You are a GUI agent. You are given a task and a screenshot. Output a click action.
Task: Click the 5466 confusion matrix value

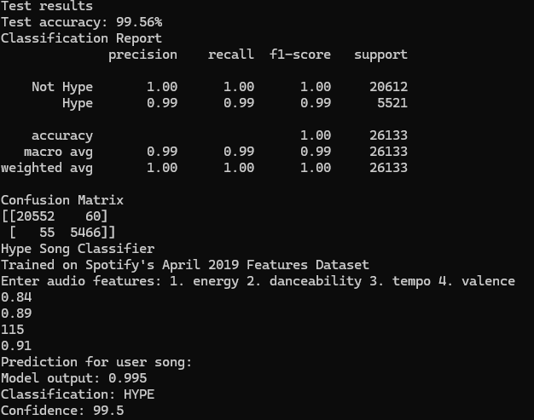(85, 233)
